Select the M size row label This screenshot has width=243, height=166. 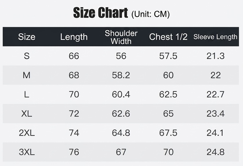(x=26, y=75)
